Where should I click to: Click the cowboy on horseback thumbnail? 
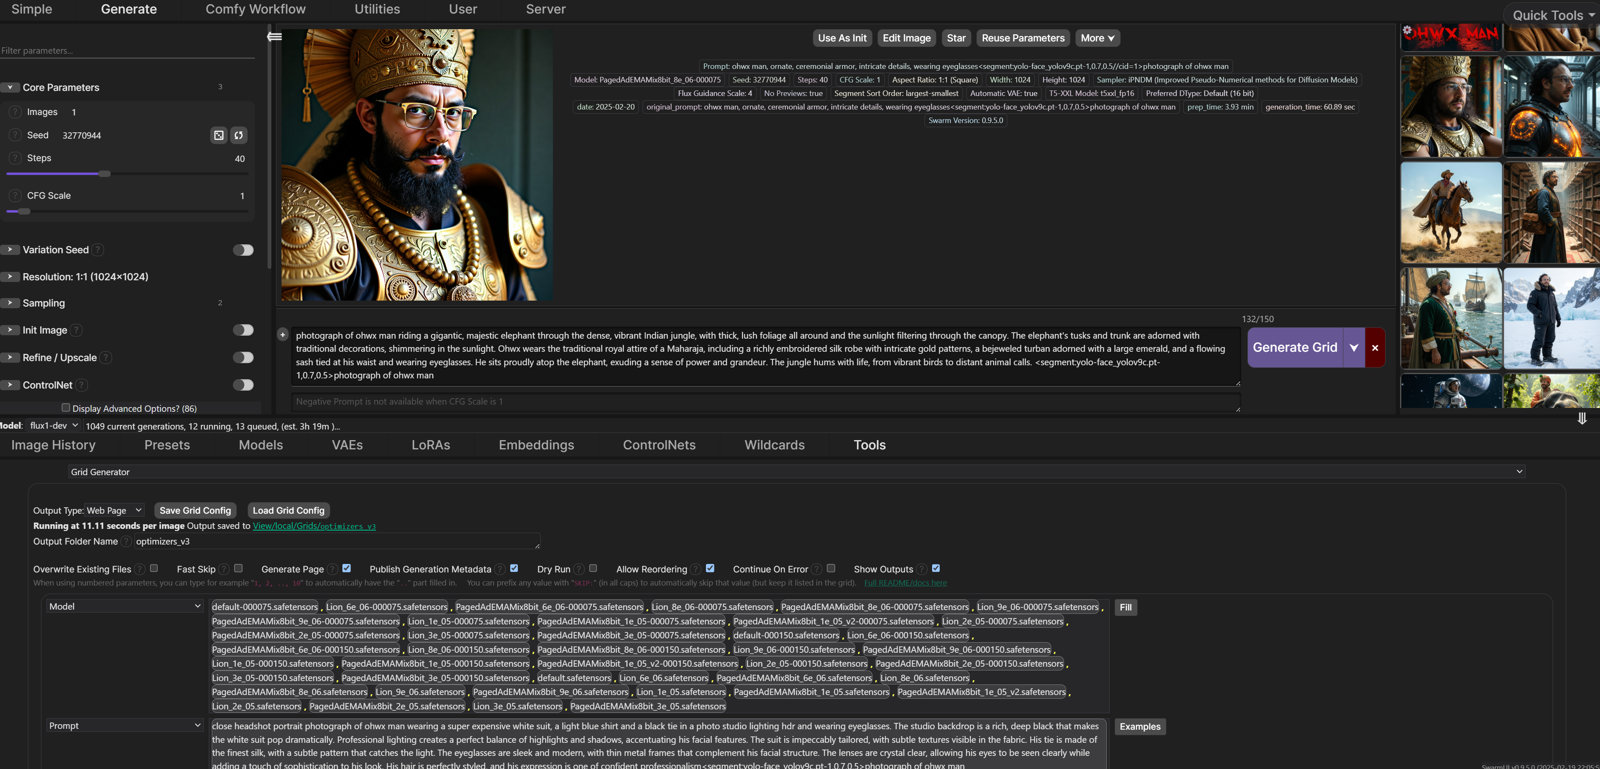1451,212
